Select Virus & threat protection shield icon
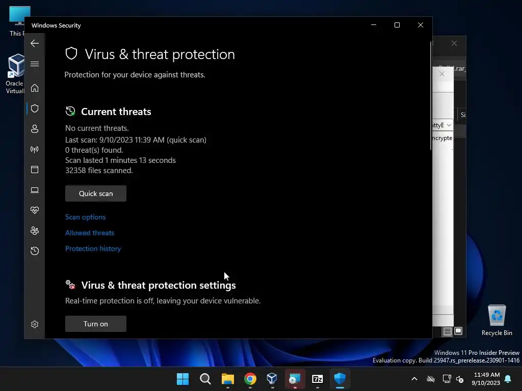Viewport: 522px width, 391px height. coord(35,108)
